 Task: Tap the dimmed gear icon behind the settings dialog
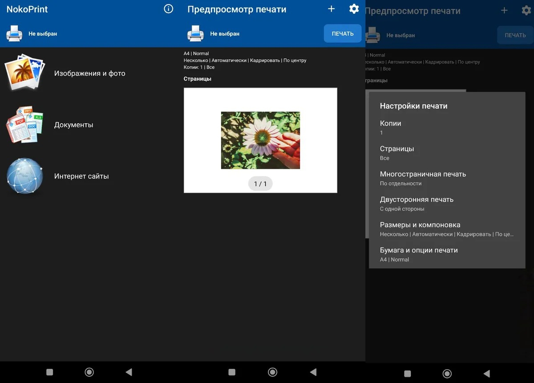pyautogui.click(x=526, y=11)
